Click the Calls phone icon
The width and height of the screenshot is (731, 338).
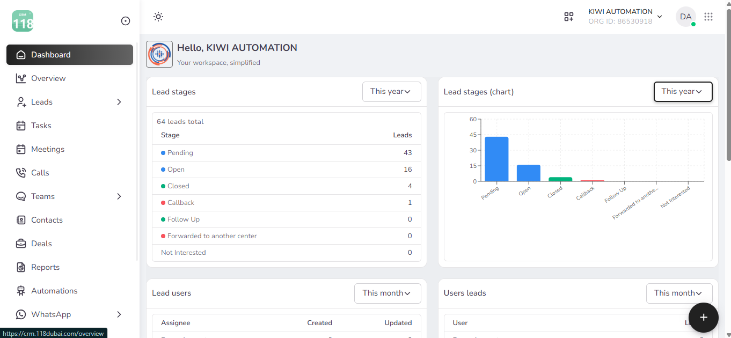point(21,173)
